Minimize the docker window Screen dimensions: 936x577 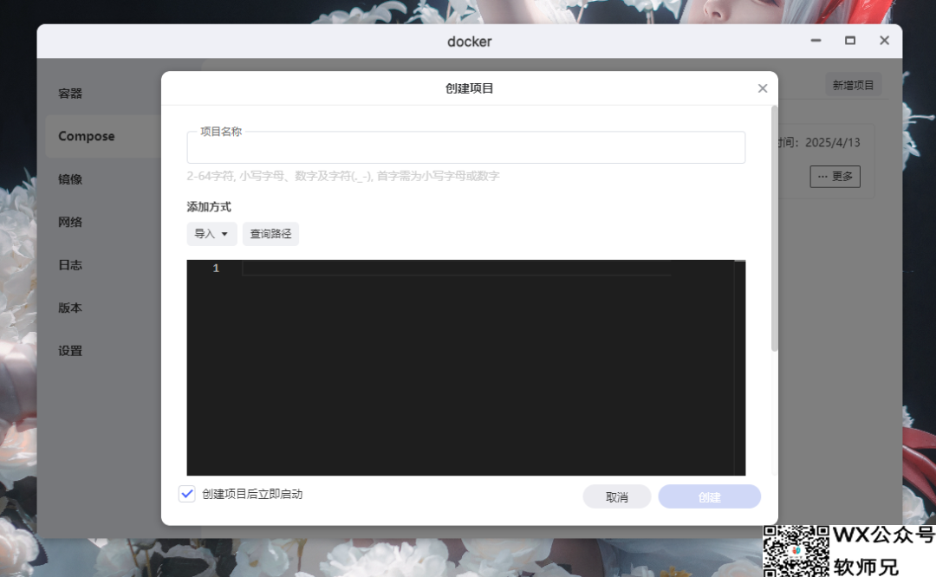click(816, 41)
